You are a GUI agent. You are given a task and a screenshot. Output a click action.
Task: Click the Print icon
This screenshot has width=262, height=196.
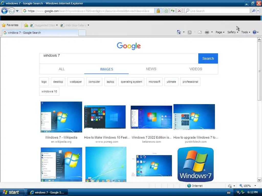[x=207, y=32]
